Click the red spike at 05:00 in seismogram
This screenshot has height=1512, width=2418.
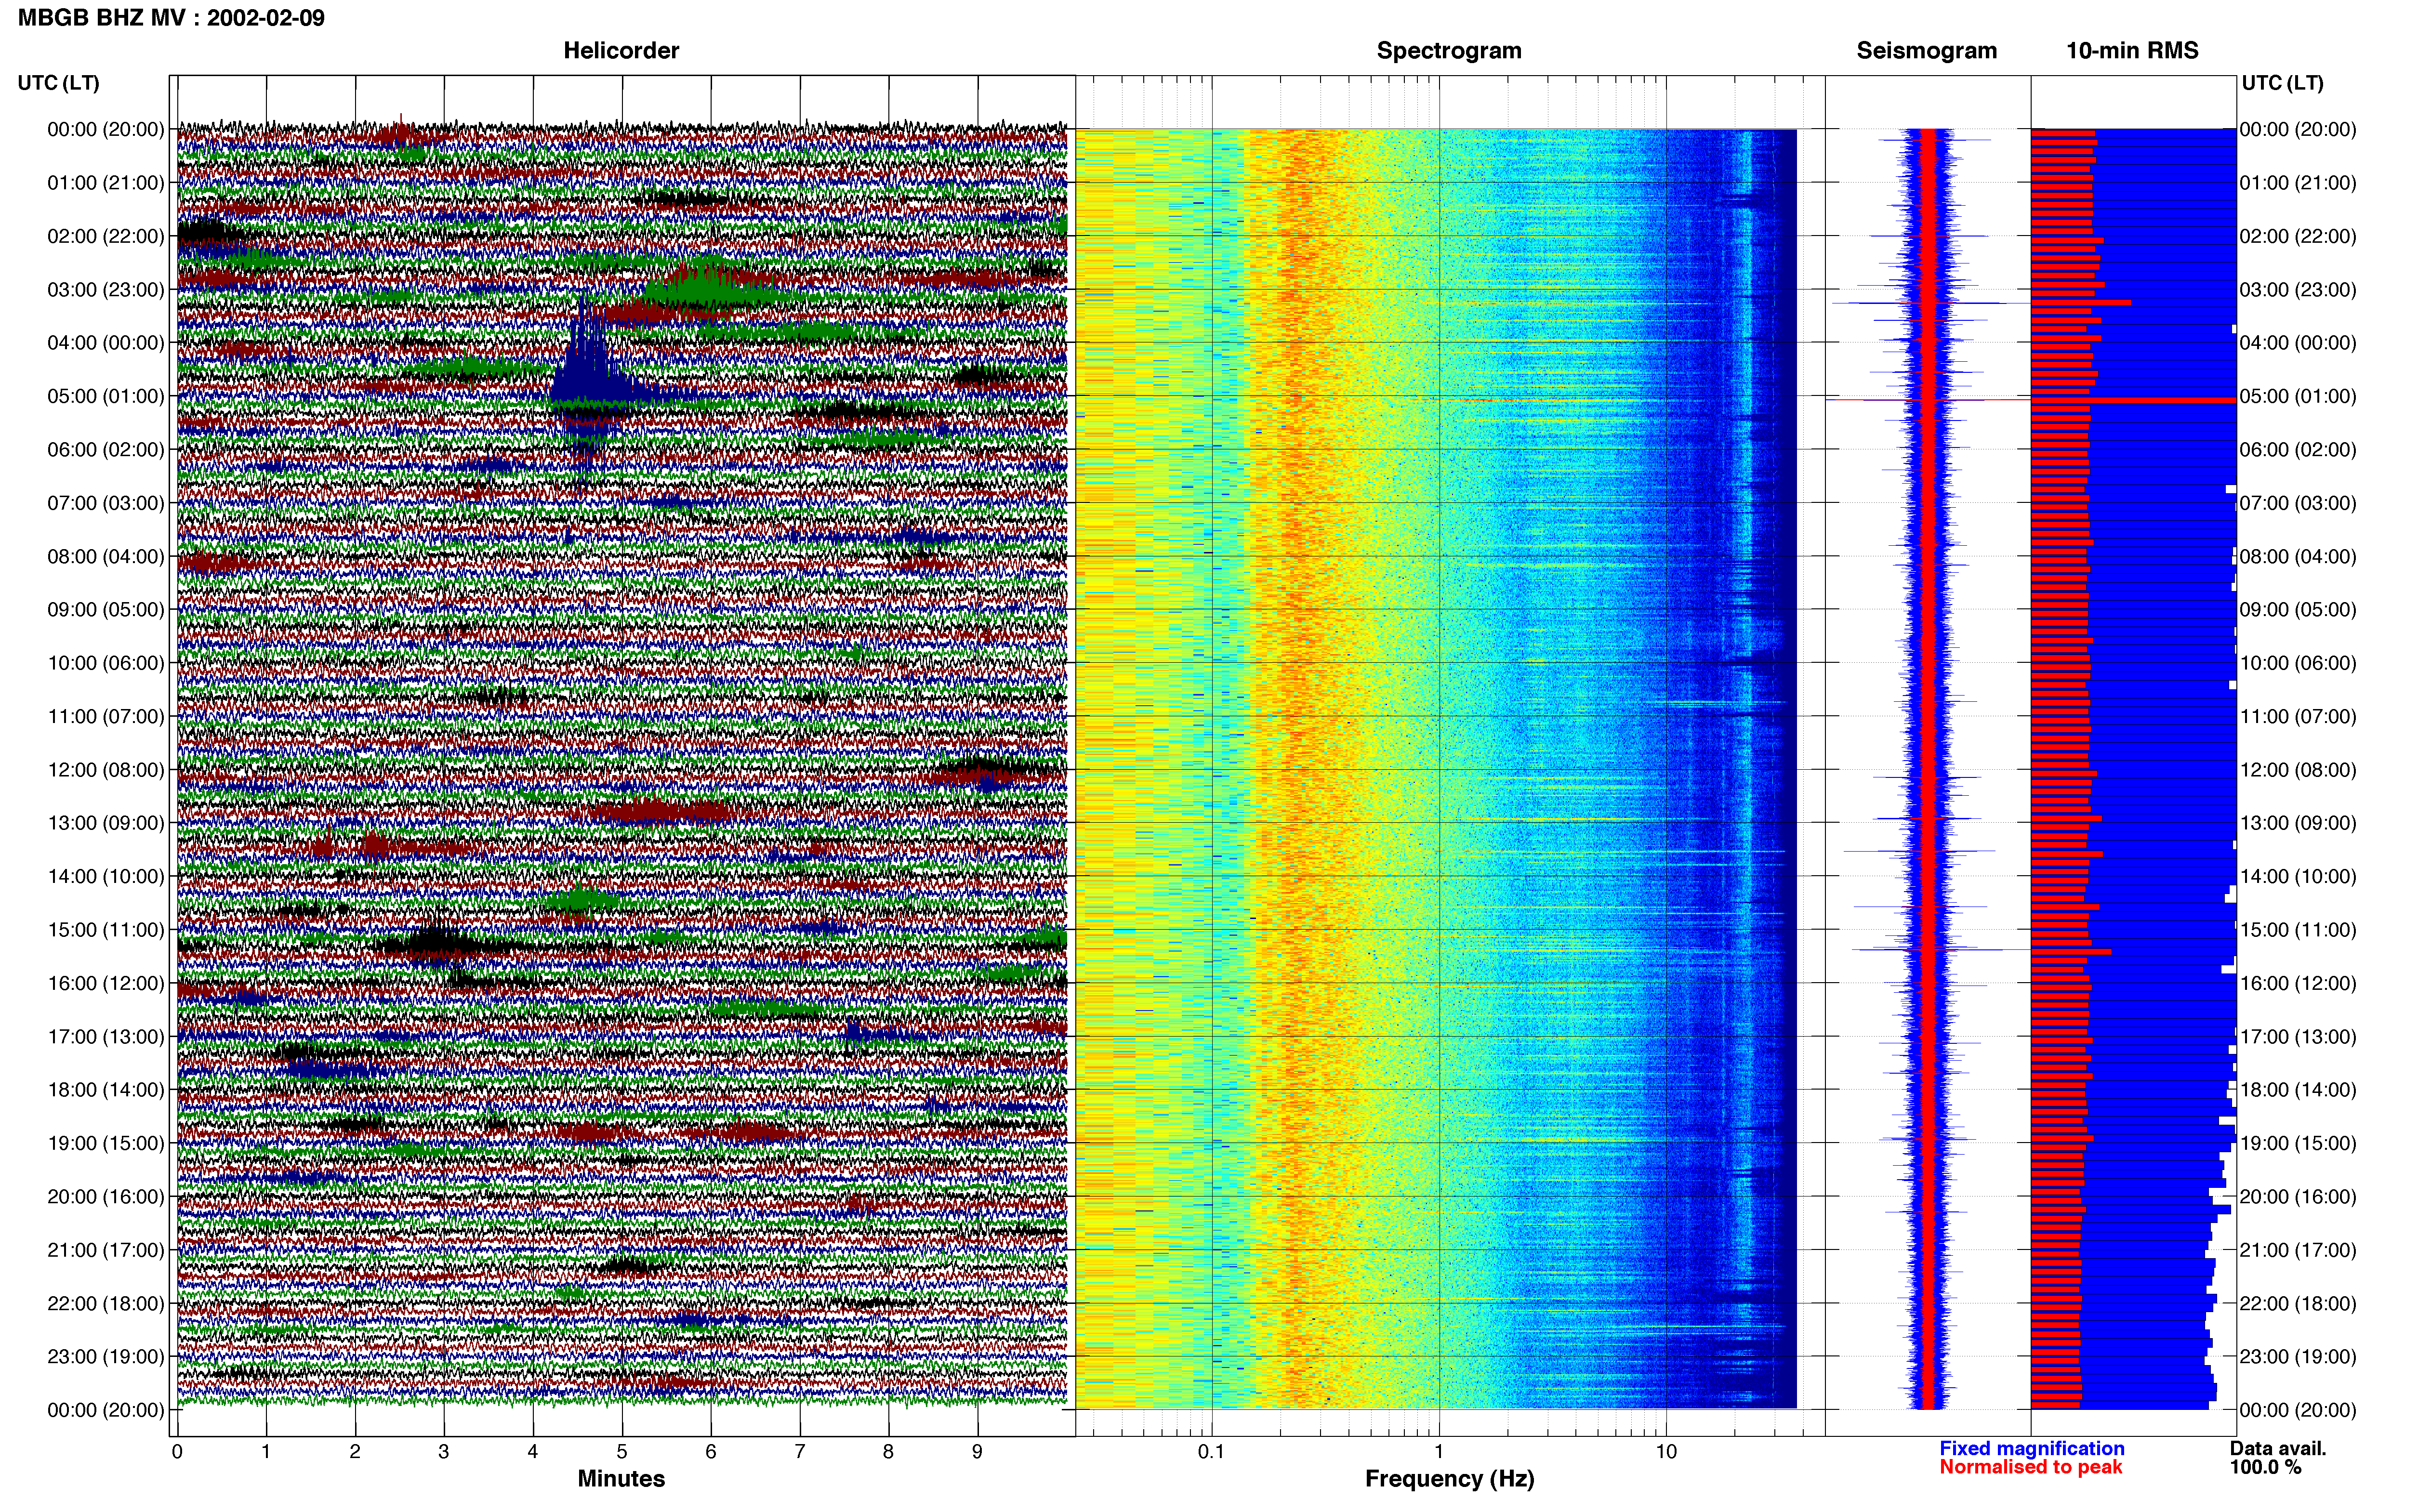[1927, 400]
